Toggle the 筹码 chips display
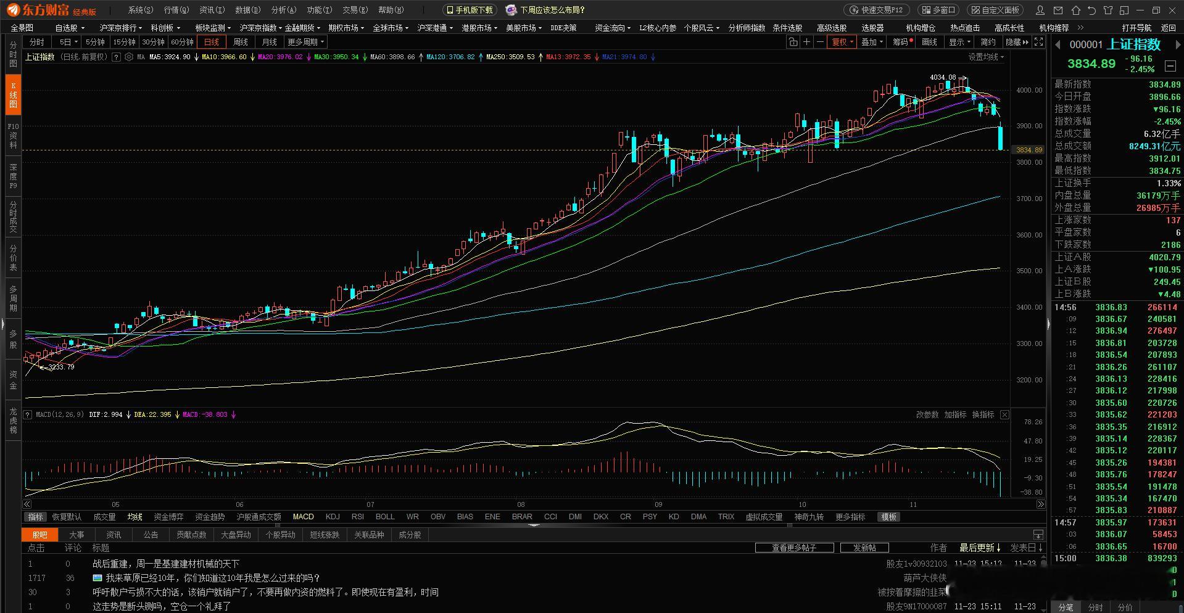Viewport: 1184px width, 613px height. click(x=902, y=42)
